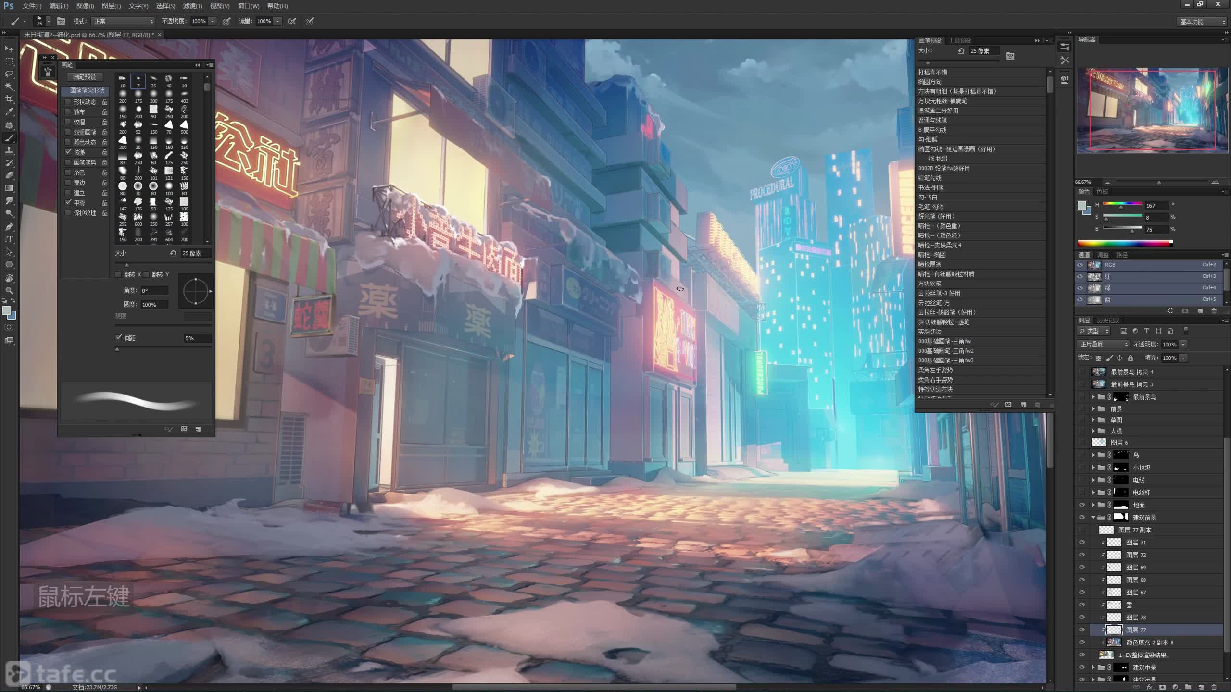Switch to the 历史记录 tab
This screenshot has width=1231, height=692.
click(1108, 320)
